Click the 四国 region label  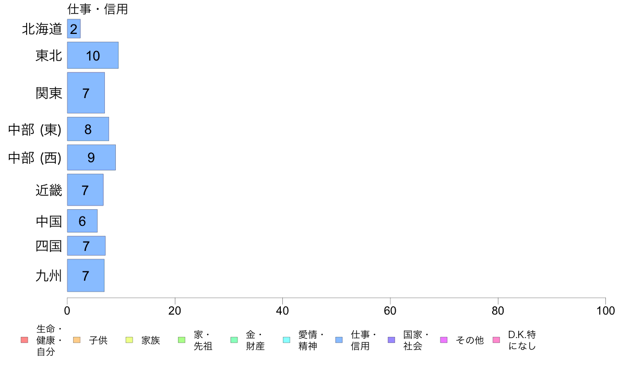tap(49, 246)
